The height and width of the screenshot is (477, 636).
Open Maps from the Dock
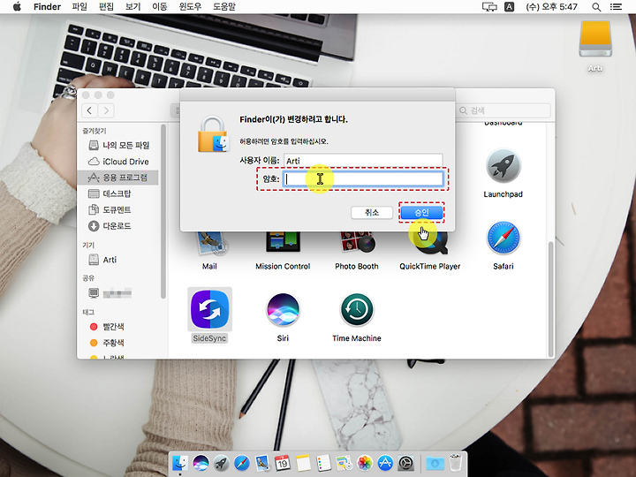point(344,463)
